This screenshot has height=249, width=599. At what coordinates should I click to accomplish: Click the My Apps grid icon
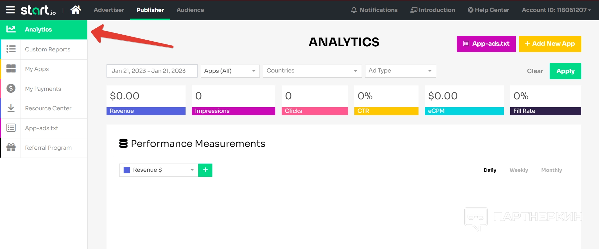[x=11, y=69]
